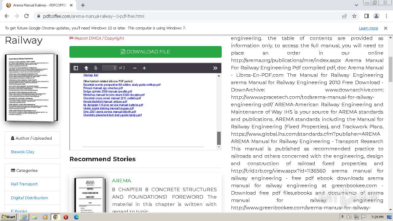Viewport: 393px width, 221px height.
Task: Open the PDF viewer tools menu
Action: tap(215, 68)
